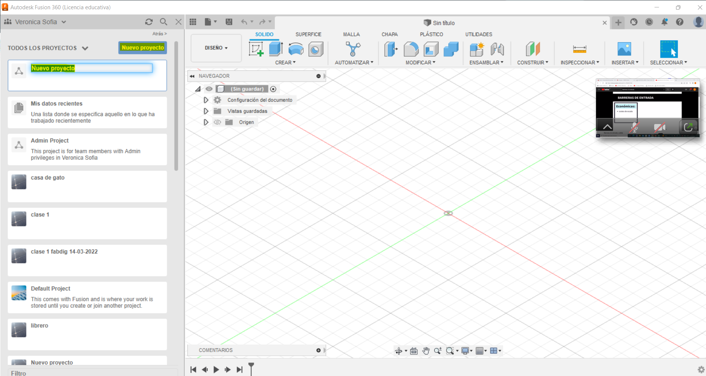Select the Hole tool
706x376 pixels.
coord(315,49)
